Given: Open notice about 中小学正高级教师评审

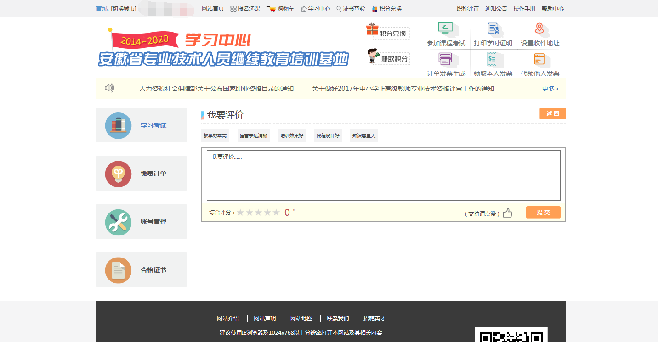Looking at the screenshot, I should [403, 89].
